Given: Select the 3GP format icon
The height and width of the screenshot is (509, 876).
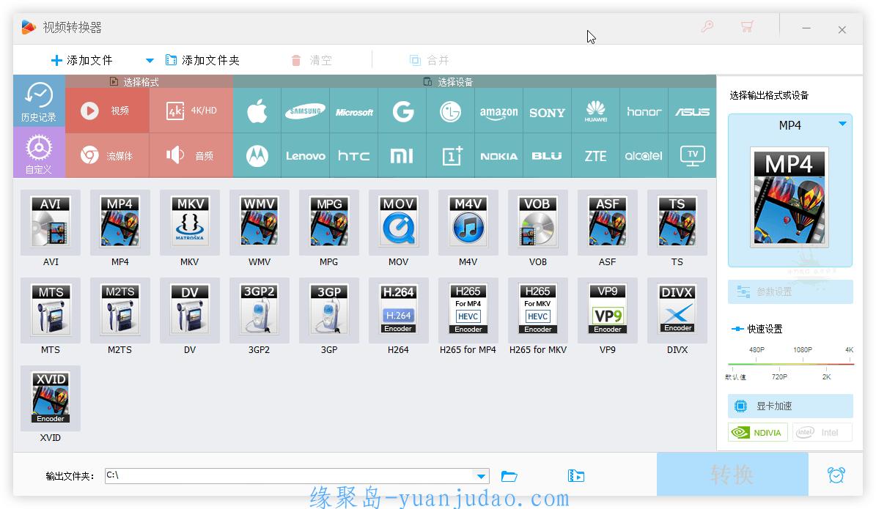Looking at the screenshot, I should pos(329,311).
